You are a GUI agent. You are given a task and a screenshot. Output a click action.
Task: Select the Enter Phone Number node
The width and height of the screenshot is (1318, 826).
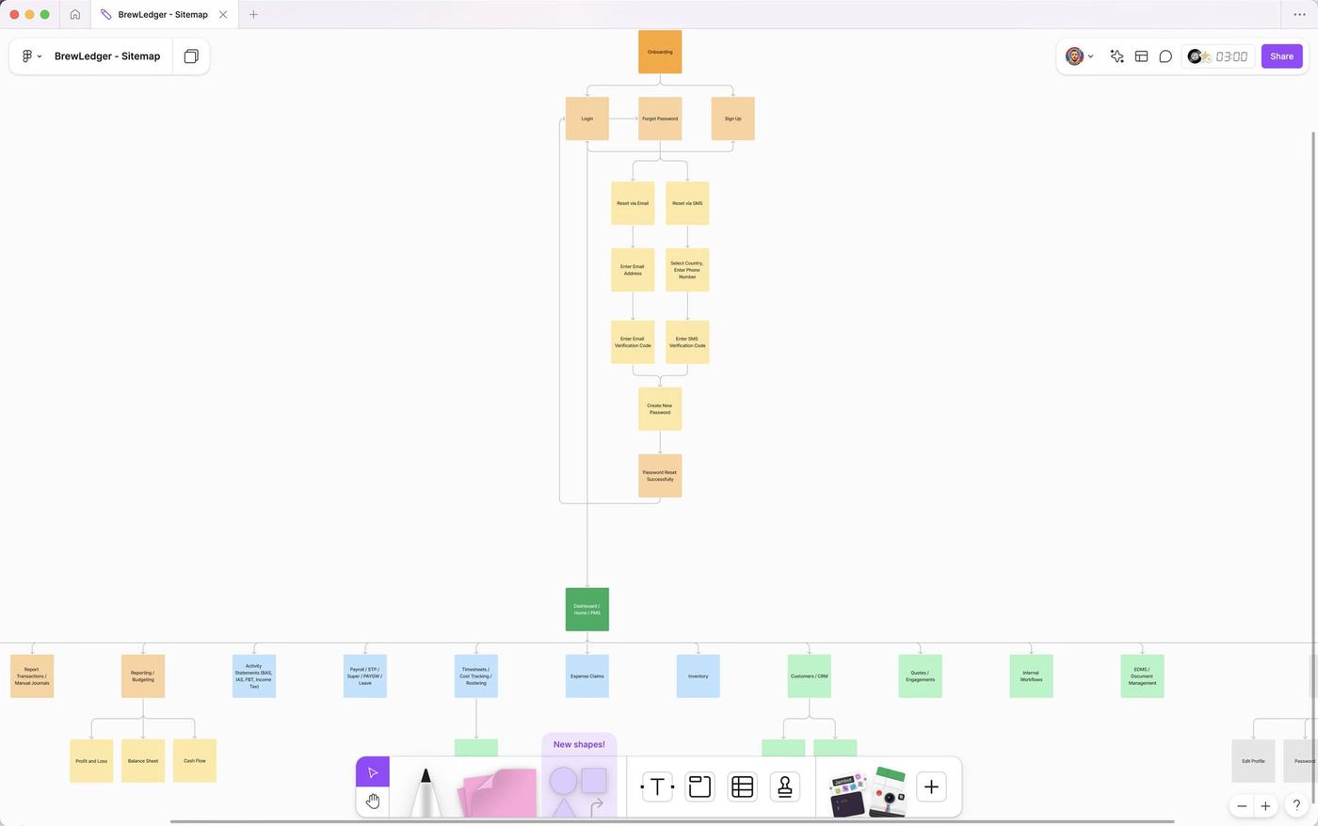coord(687,270)
